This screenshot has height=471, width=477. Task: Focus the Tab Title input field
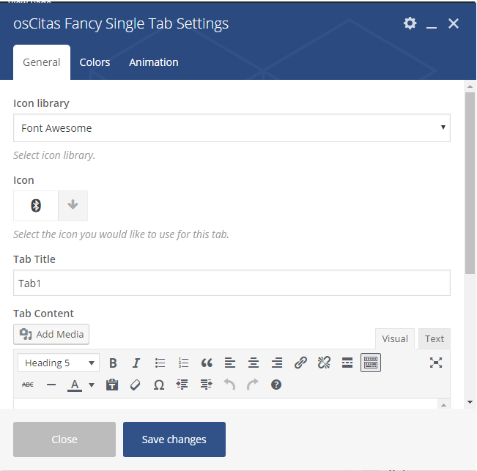(x=232, y=283)
